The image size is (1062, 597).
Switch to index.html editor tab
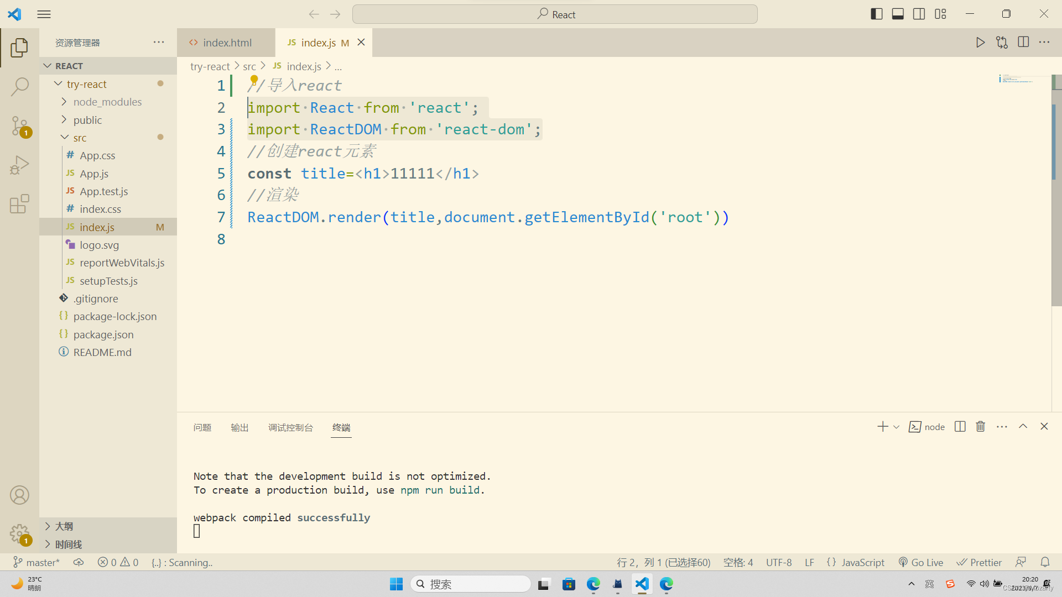226,43
